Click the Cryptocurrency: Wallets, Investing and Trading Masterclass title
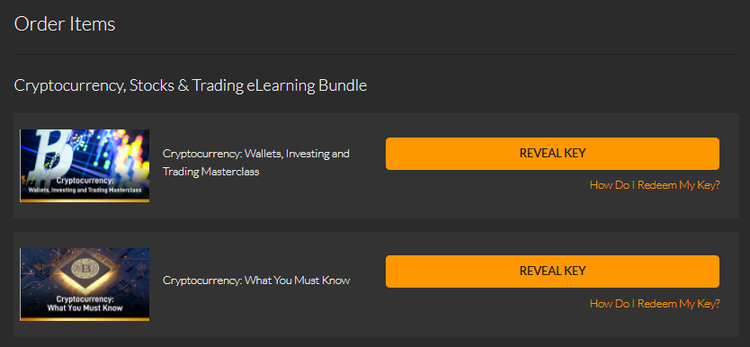 click(x=256, y=163)
